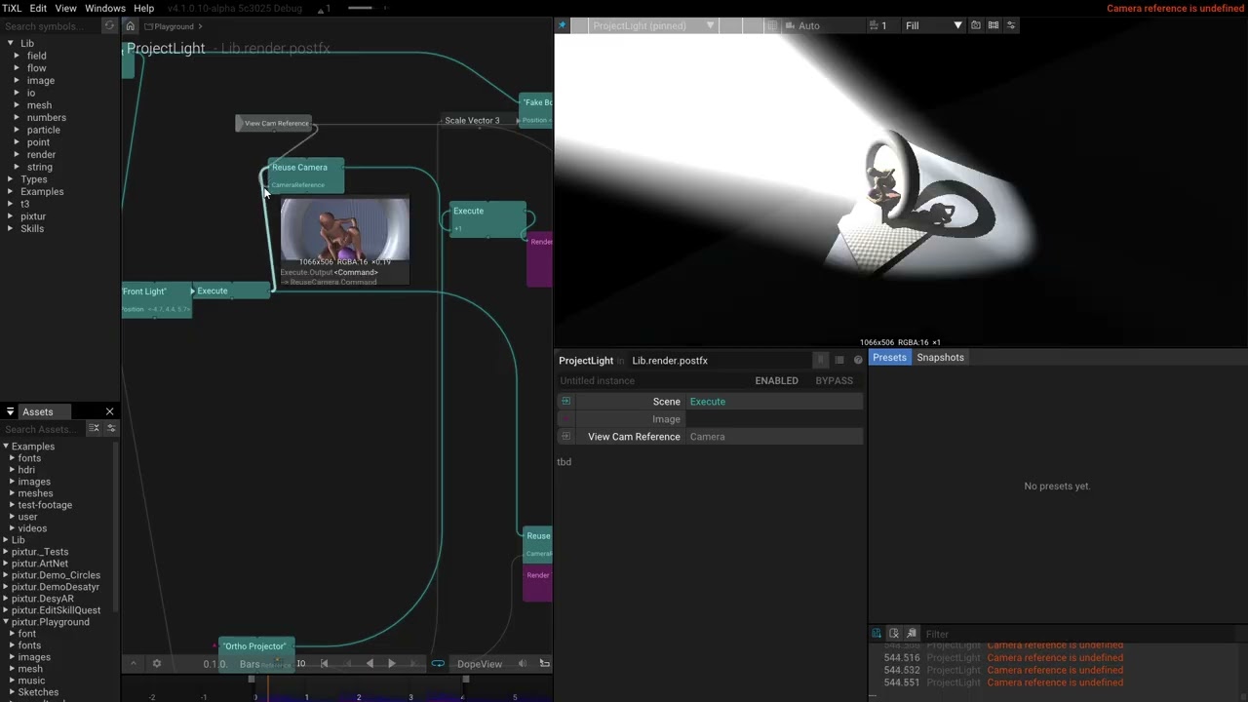Close the Assets panel

(109, 411)
